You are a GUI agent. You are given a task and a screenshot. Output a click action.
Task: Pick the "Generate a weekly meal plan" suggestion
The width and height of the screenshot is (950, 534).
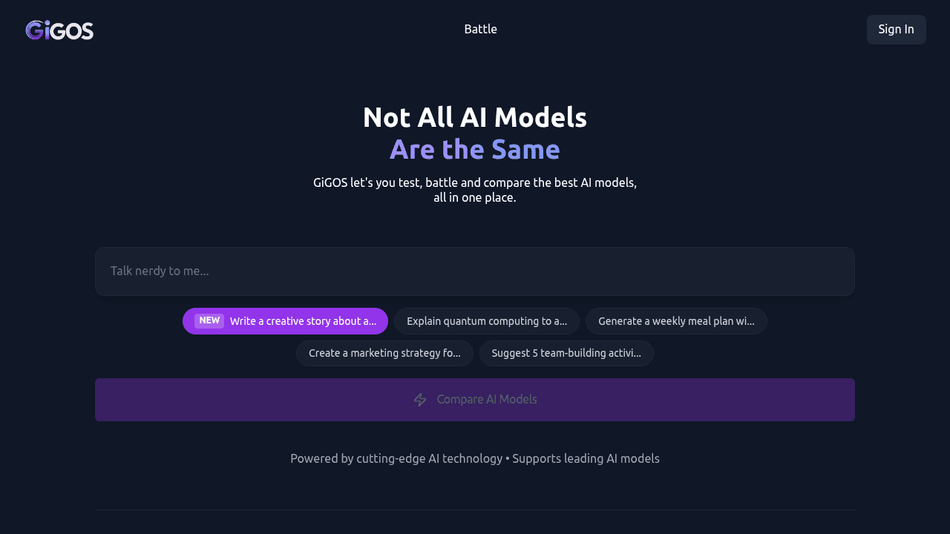click(x=676, y=321)
